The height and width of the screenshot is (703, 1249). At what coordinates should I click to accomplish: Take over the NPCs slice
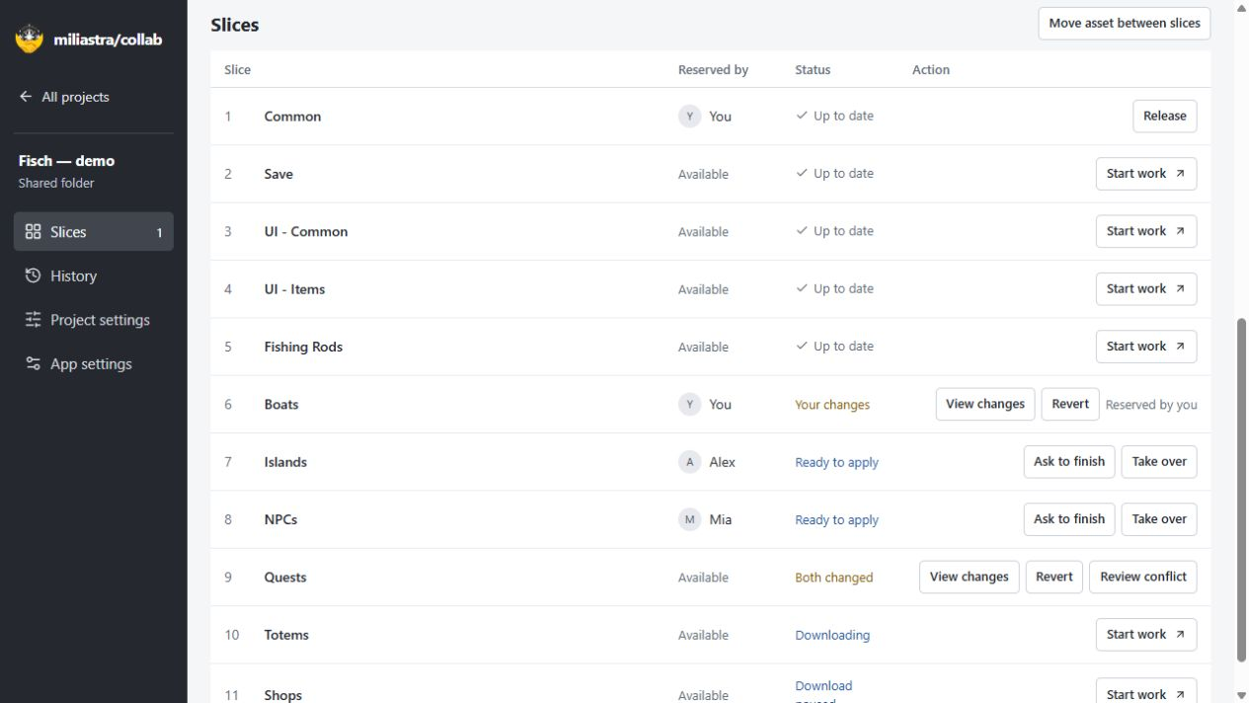point(1159,519)
